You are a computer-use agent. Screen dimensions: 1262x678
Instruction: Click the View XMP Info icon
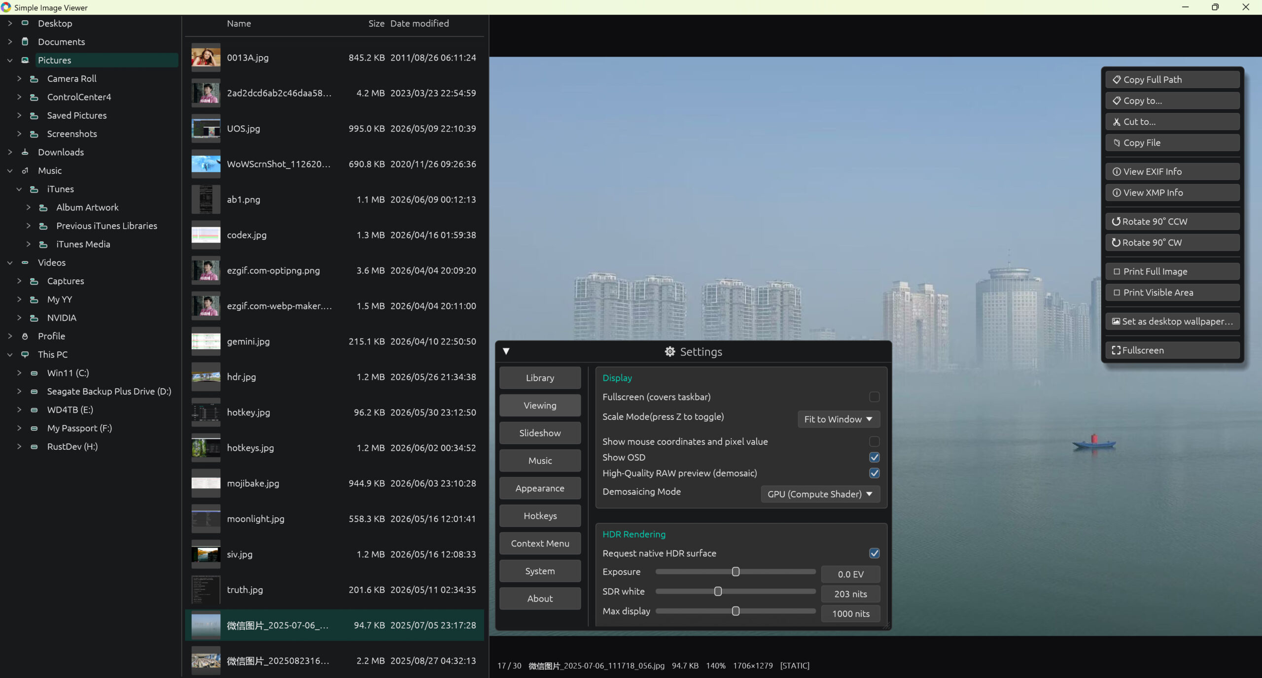(1117, 193)
